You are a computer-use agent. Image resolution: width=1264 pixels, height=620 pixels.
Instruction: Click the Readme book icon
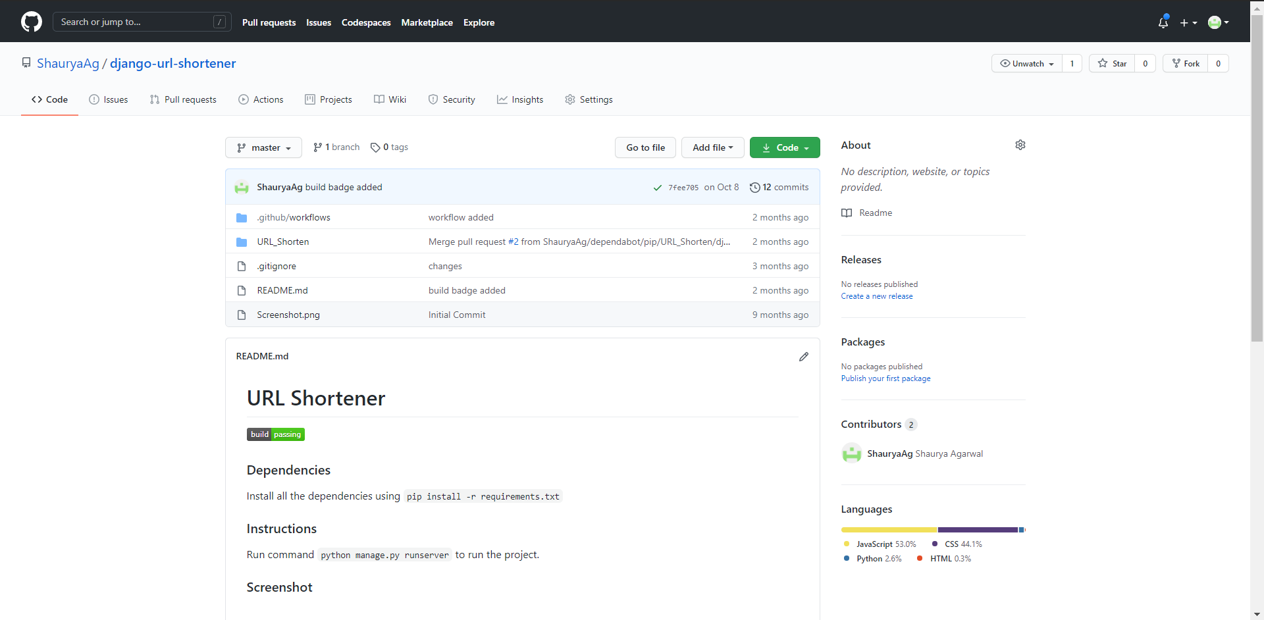click(847, 213)
